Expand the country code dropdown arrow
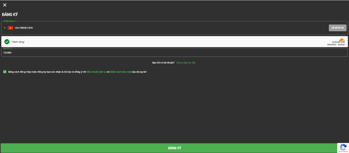The height and width of the screenshot is (153, 349). coord(5,28)
